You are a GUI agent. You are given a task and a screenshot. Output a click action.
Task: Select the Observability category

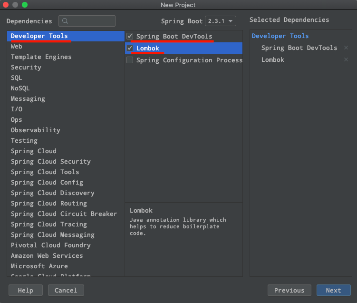pos(66,130)
